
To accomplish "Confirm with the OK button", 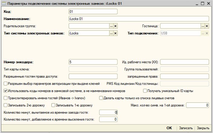I will point(169,128).
